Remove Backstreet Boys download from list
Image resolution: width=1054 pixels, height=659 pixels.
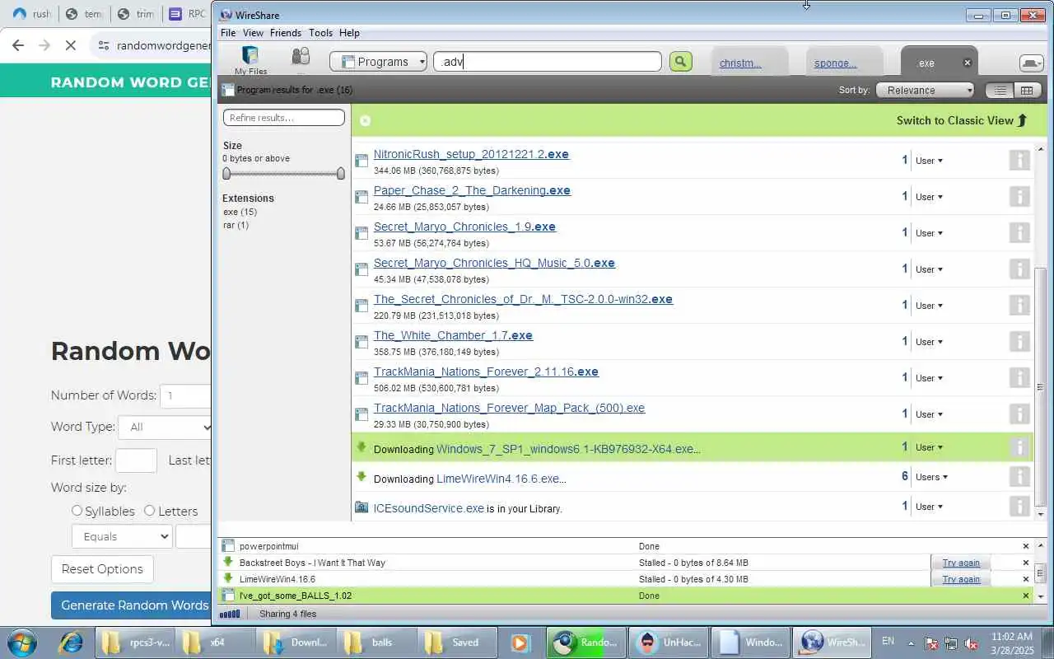1026,563
